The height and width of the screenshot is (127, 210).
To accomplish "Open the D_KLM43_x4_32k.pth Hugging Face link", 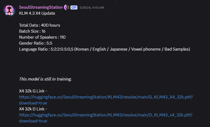I will (x=106, y=115).
